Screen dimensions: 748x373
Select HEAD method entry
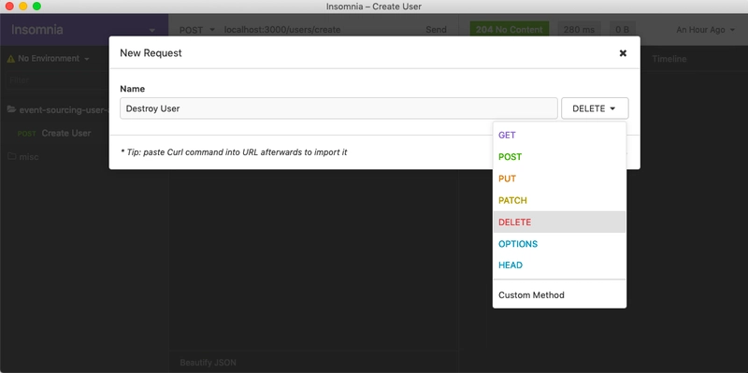click(559, 265)
